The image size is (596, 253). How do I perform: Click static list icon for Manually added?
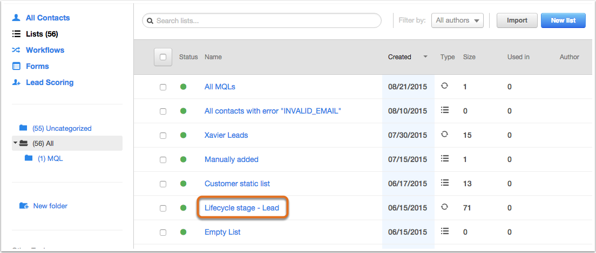click(x=444, y=159)
